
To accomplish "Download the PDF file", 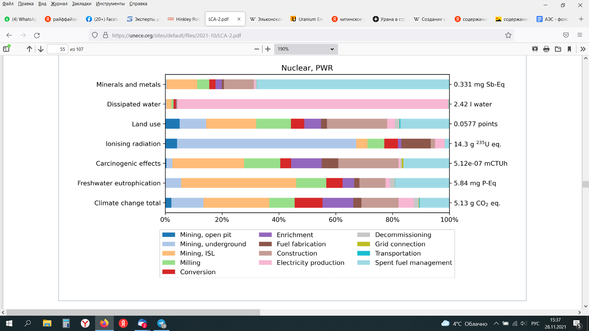I will [x=558, y=49].
